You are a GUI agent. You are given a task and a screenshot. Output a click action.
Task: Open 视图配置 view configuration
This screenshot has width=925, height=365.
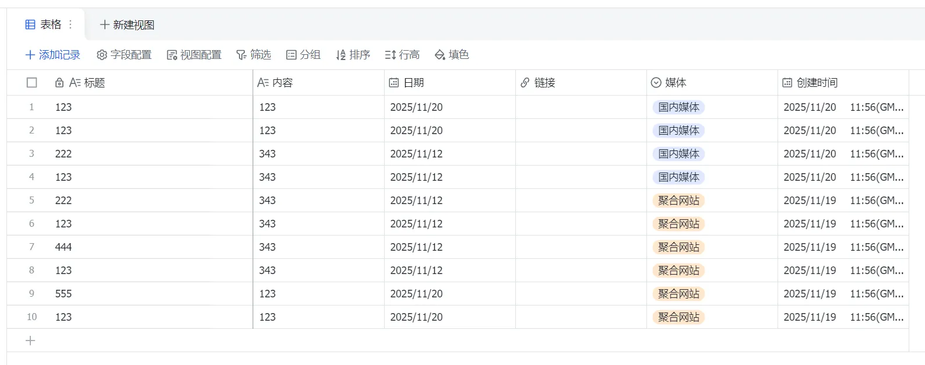click(x=194, y=55)
